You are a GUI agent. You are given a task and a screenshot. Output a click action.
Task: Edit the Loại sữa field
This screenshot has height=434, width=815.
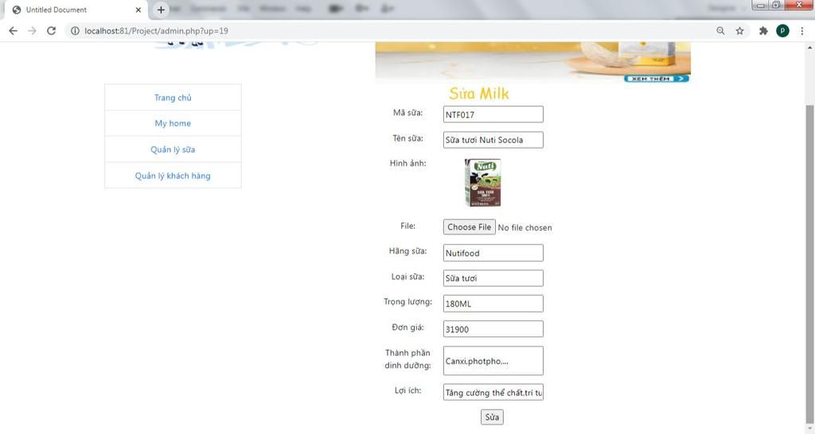[493, 277]
